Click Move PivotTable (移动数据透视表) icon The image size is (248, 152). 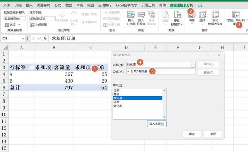coord(215,15)
